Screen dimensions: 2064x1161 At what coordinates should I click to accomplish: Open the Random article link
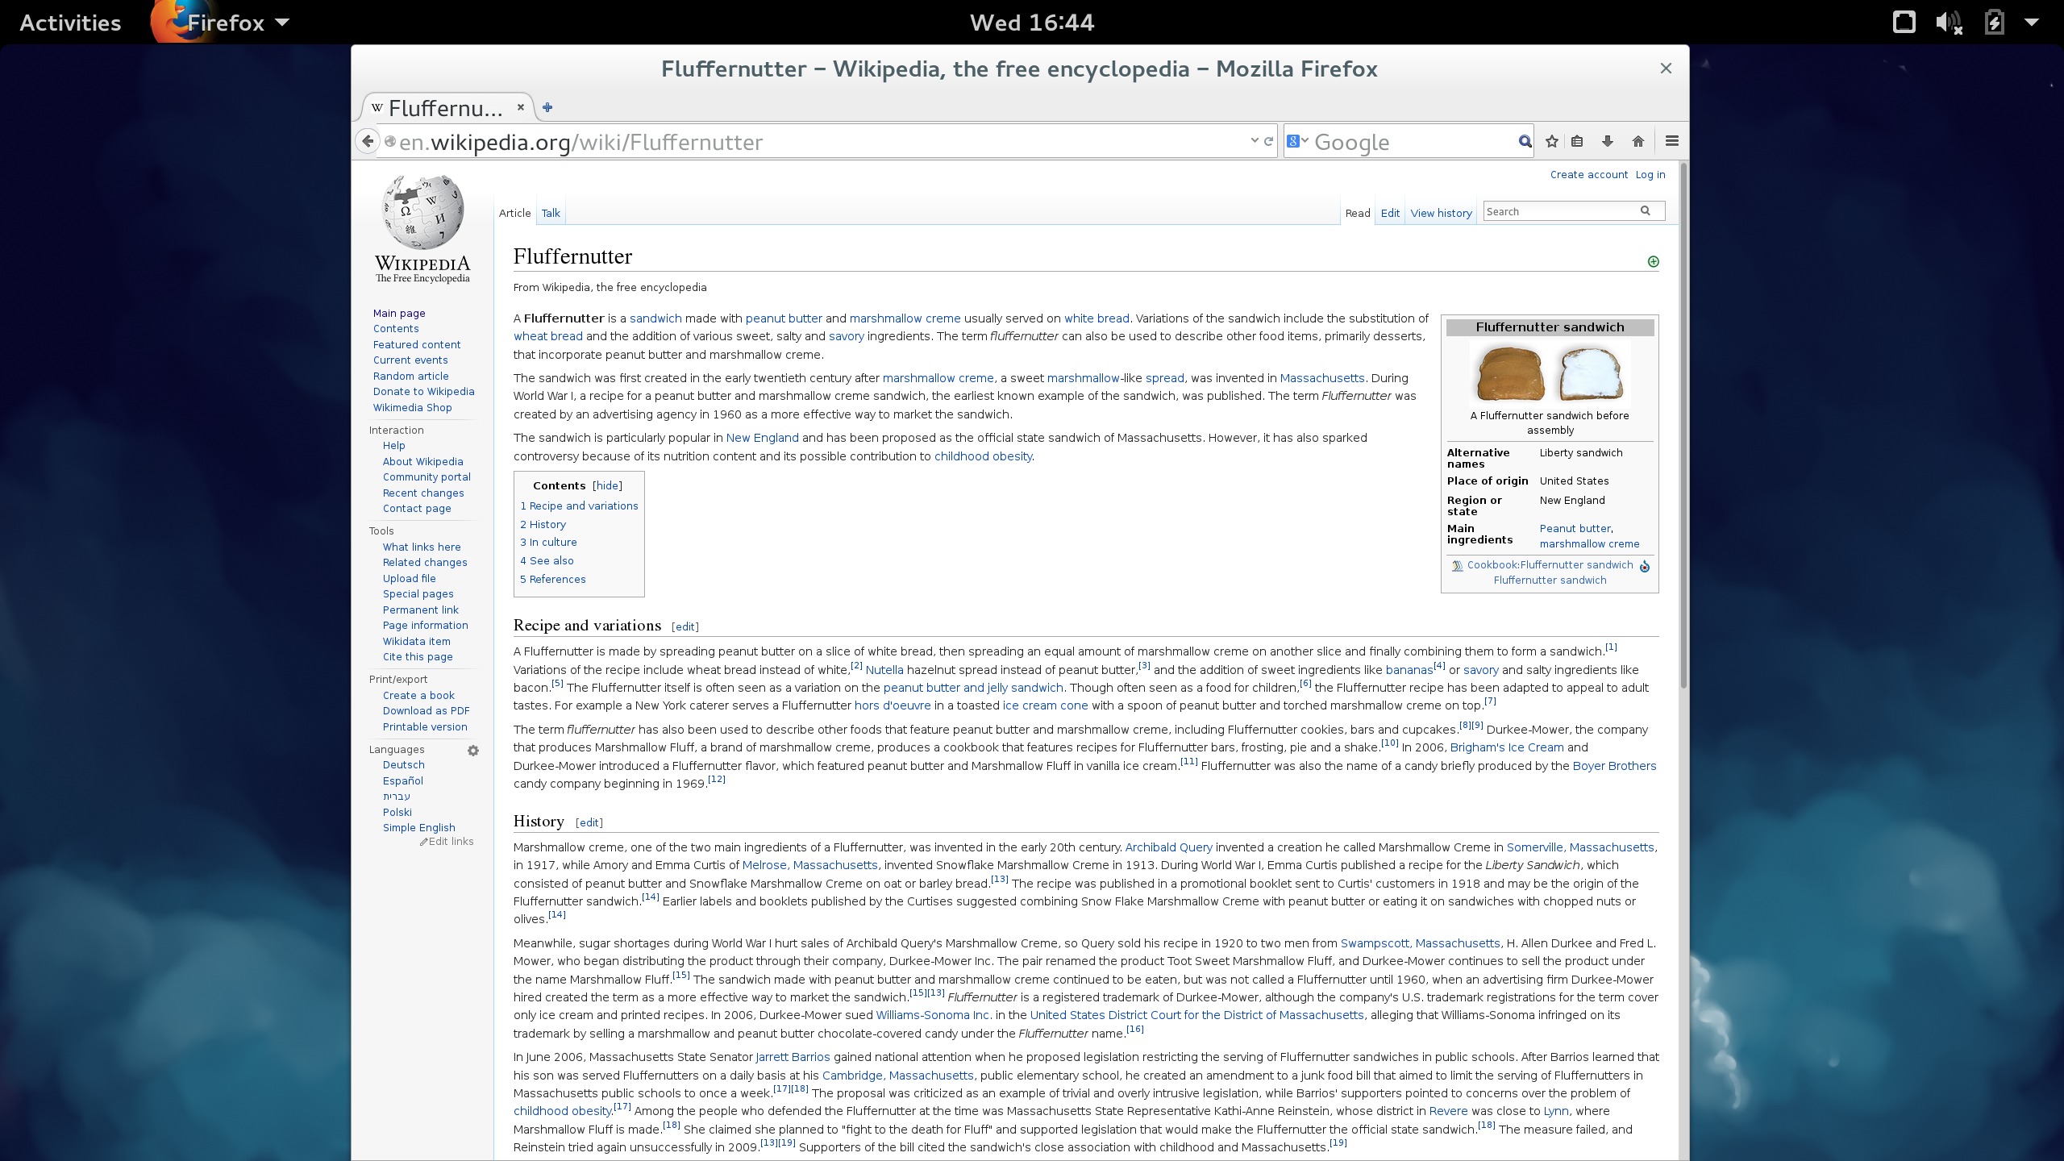click(410, 376)
